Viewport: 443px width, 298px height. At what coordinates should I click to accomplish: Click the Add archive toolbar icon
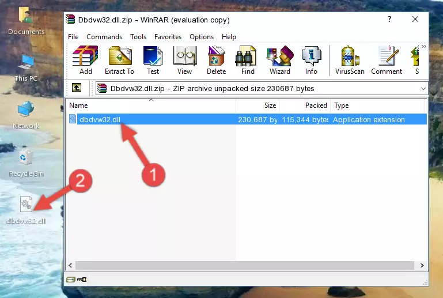[x=85, y=60]
